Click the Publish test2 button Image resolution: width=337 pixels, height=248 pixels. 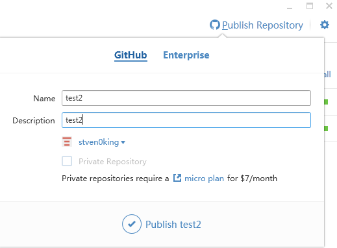(x=162, y=224)
